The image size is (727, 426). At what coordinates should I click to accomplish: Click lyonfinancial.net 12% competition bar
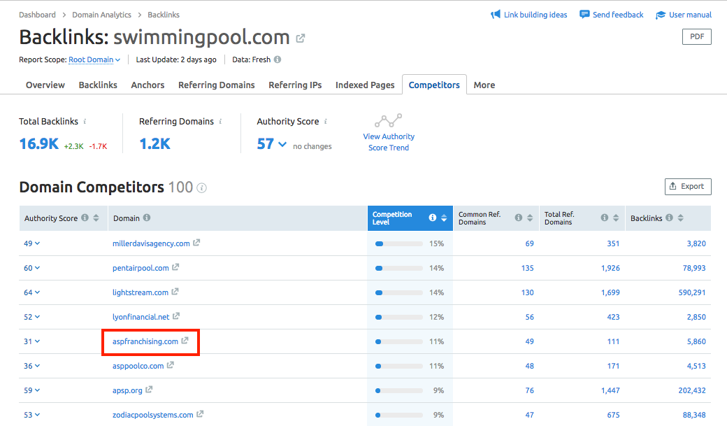[x=398, y=317]
